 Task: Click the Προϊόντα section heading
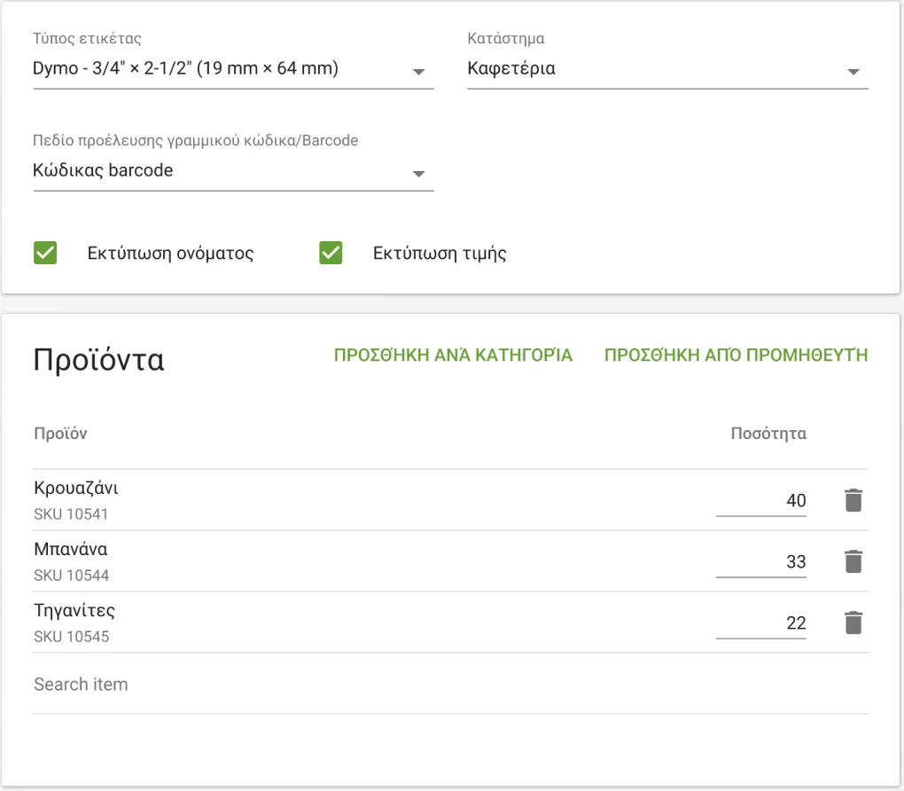[98, 360]
